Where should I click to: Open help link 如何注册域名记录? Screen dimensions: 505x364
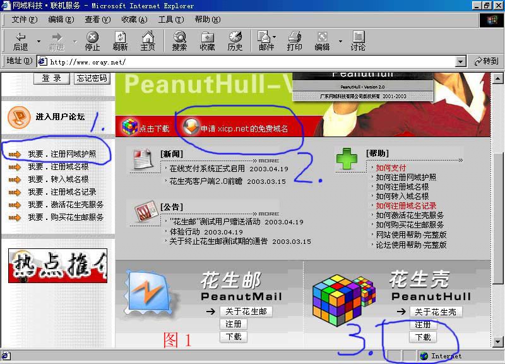pyautogui.click(x=406, y=205)
